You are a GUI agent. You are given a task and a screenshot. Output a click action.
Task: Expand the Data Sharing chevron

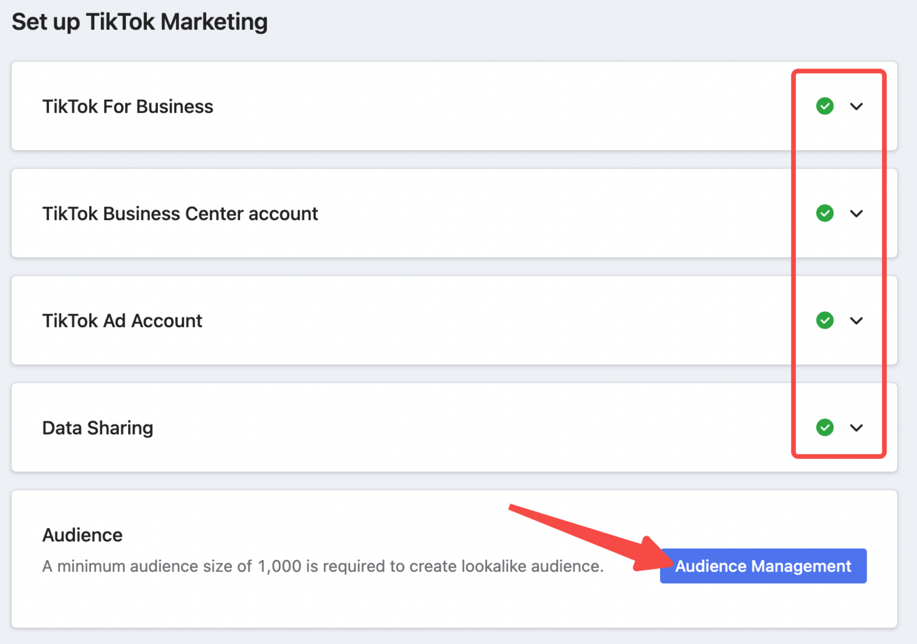856,428
